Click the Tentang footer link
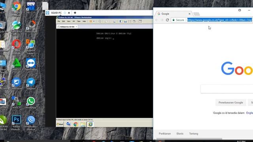The width and height of the screenshot is (253, 142). pyautogui.click(x=194, y=134)
